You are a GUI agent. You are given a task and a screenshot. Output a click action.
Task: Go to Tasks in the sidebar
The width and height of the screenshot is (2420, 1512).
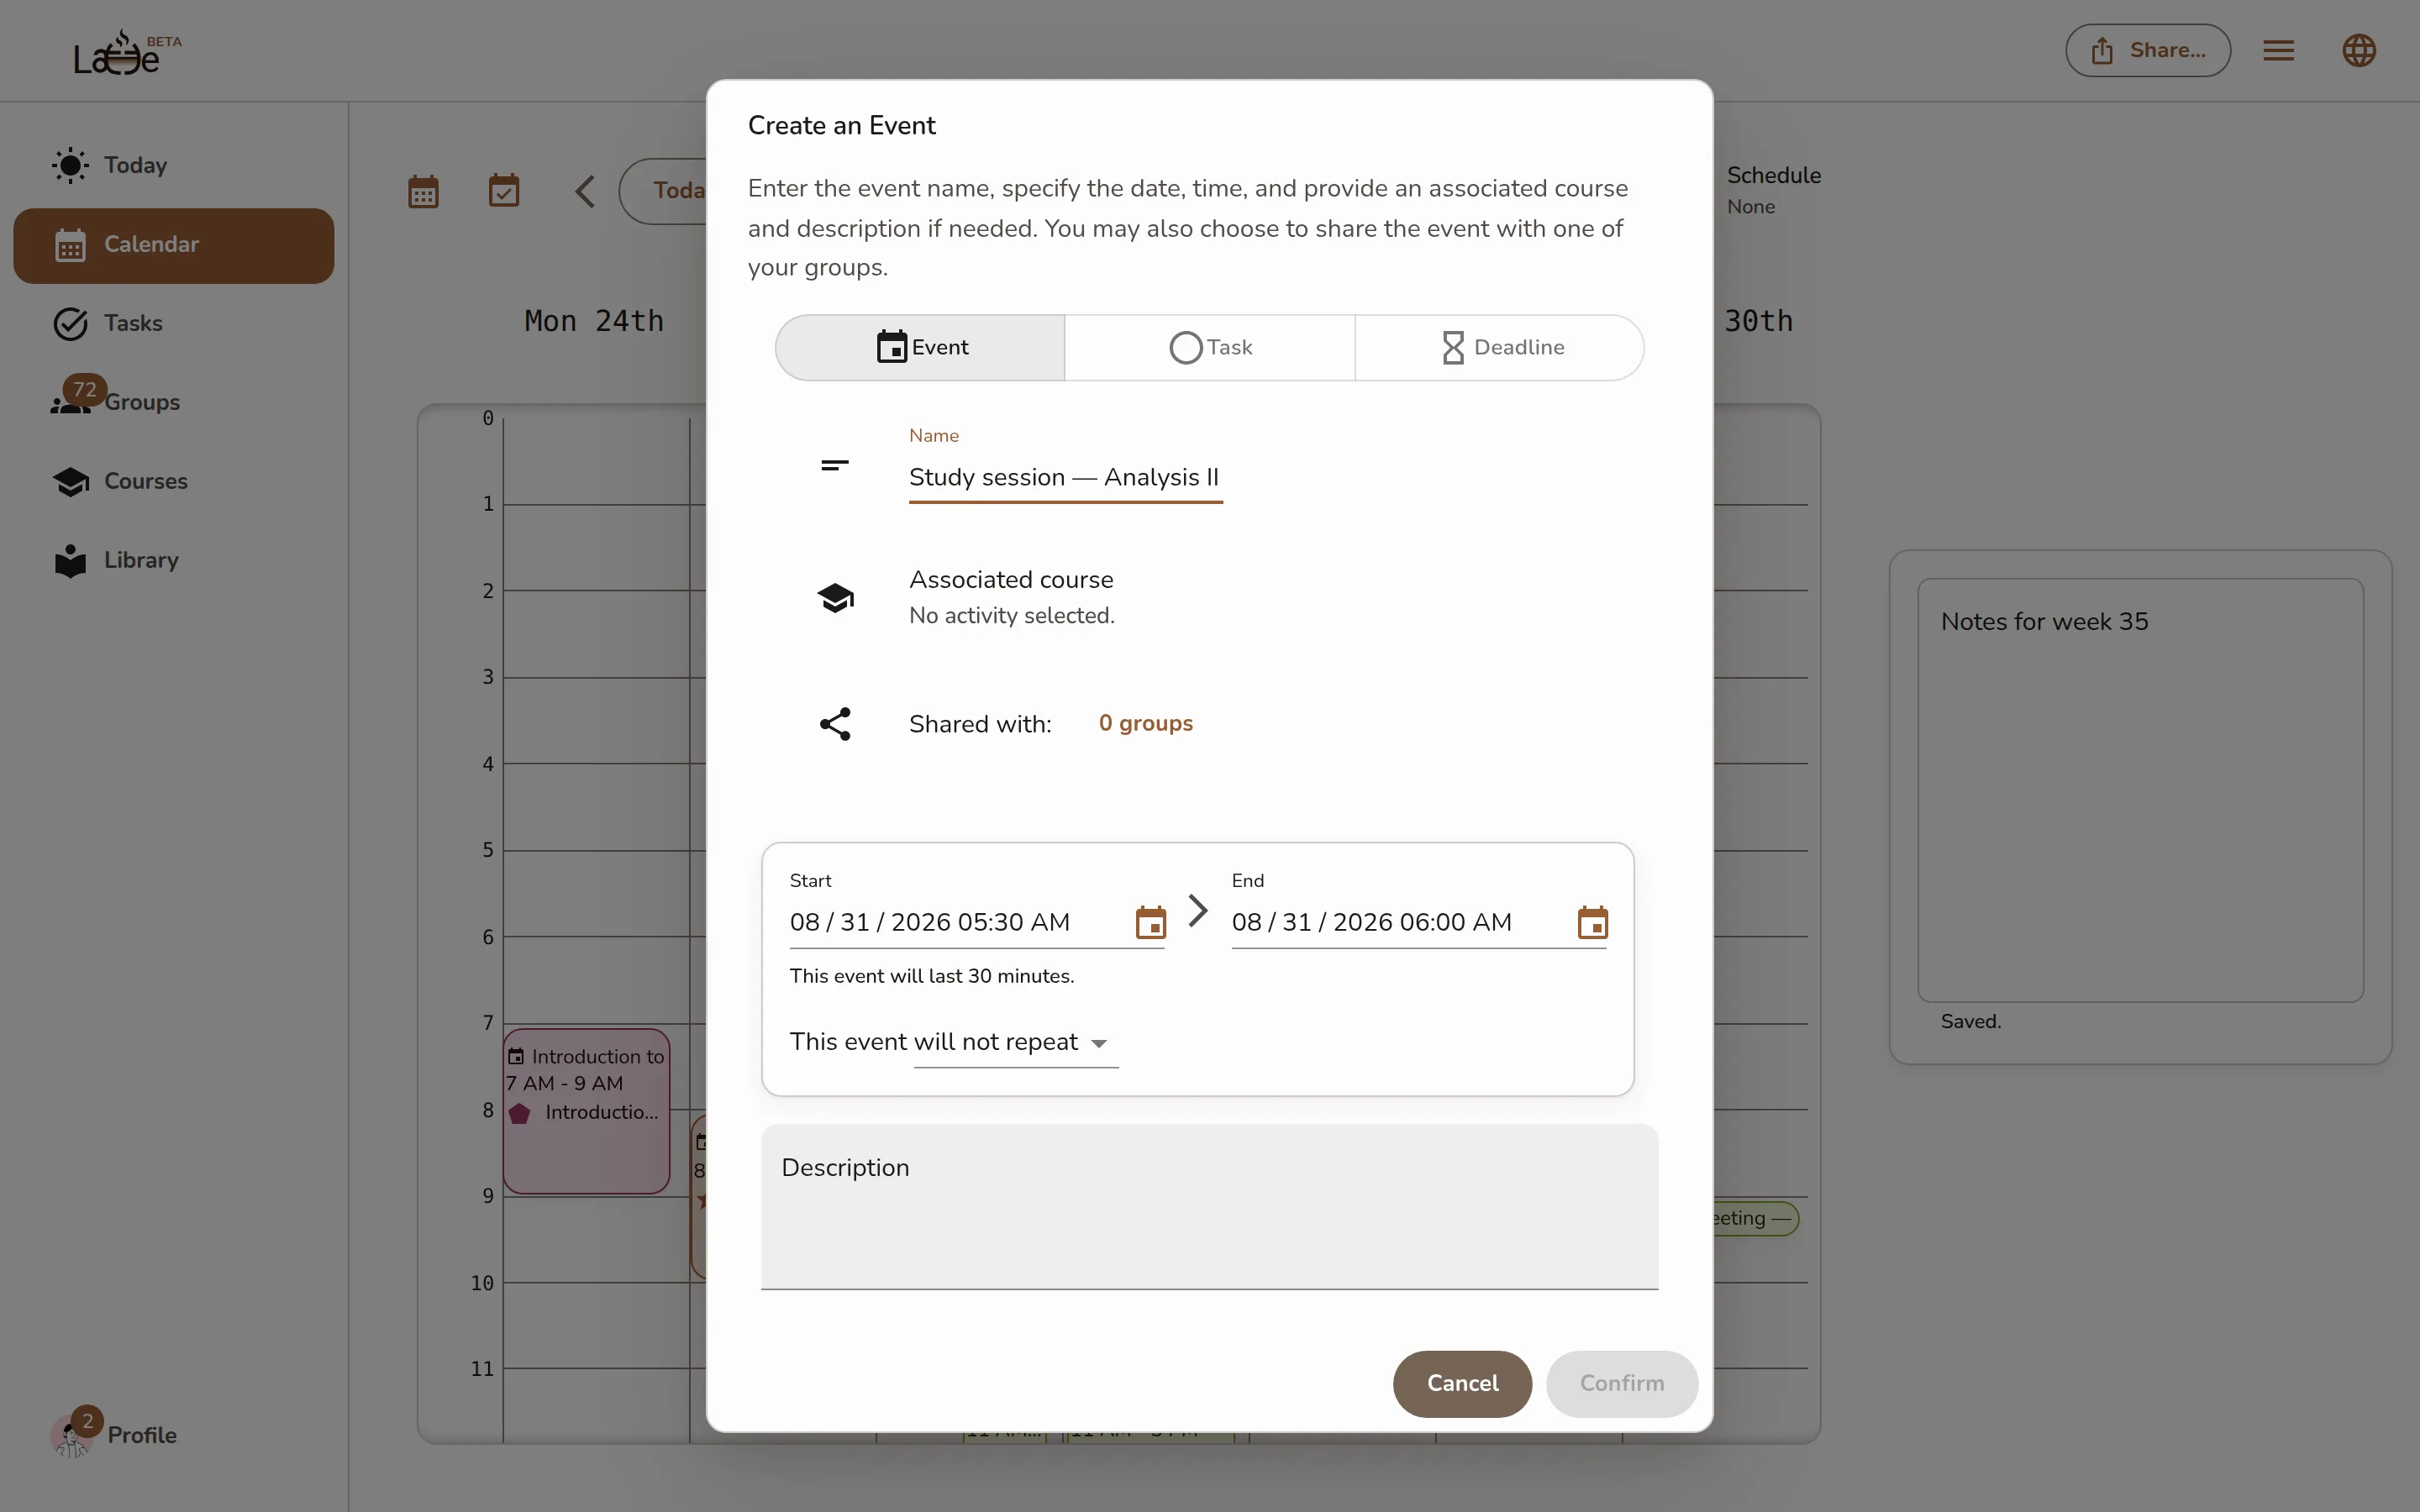(173, 323)
